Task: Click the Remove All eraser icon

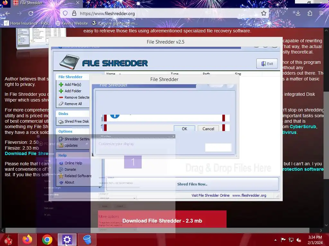Action: [61, 104]
